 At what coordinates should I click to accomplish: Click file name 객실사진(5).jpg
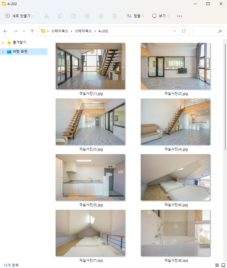coord(91,205)
